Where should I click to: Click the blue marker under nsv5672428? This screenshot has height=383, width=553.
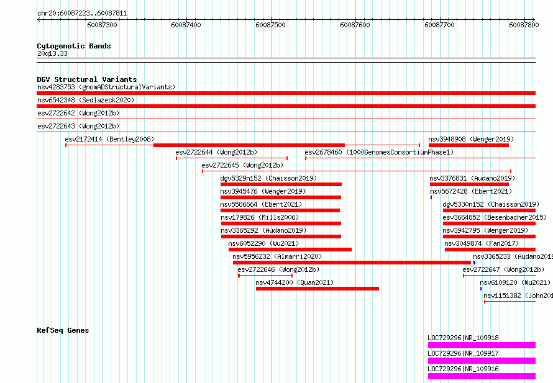tap(431, 197)
